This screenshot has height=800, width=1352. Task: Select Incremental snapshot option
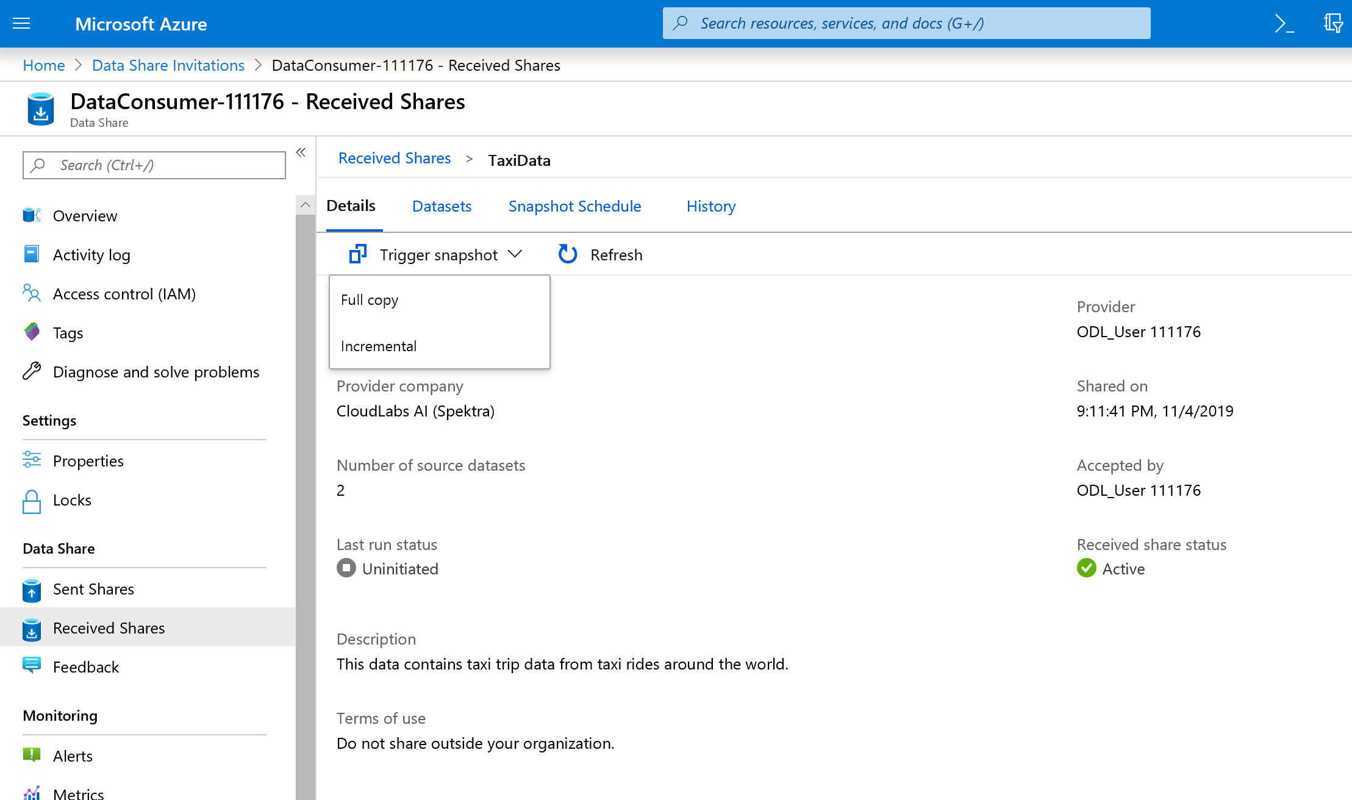tap(378, 346)
